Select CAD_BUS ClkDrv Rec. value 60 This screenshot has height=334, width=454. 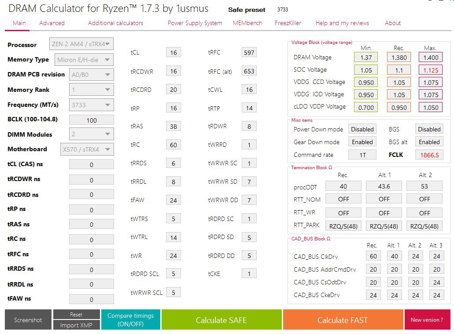tap(373, 256)
